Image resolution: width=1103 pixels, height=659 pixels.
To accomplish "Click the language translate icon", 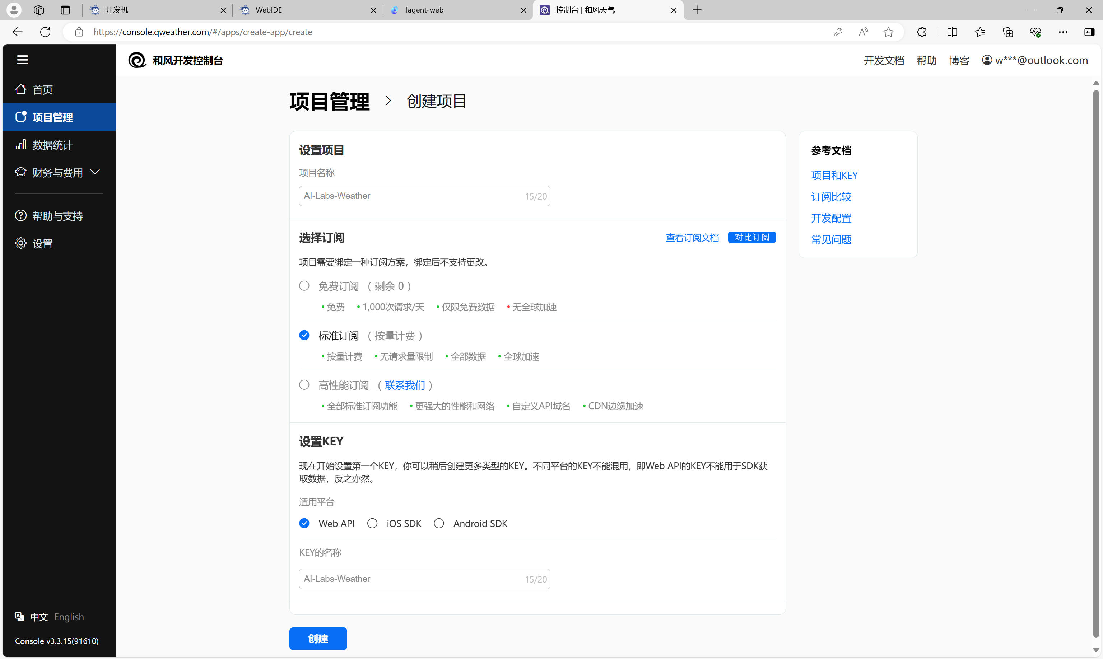I will 19,616.
